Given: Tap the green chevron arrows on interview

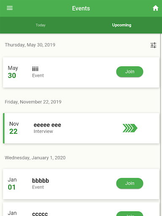Looking at the screenshot, I should click(x=130, y=128).
